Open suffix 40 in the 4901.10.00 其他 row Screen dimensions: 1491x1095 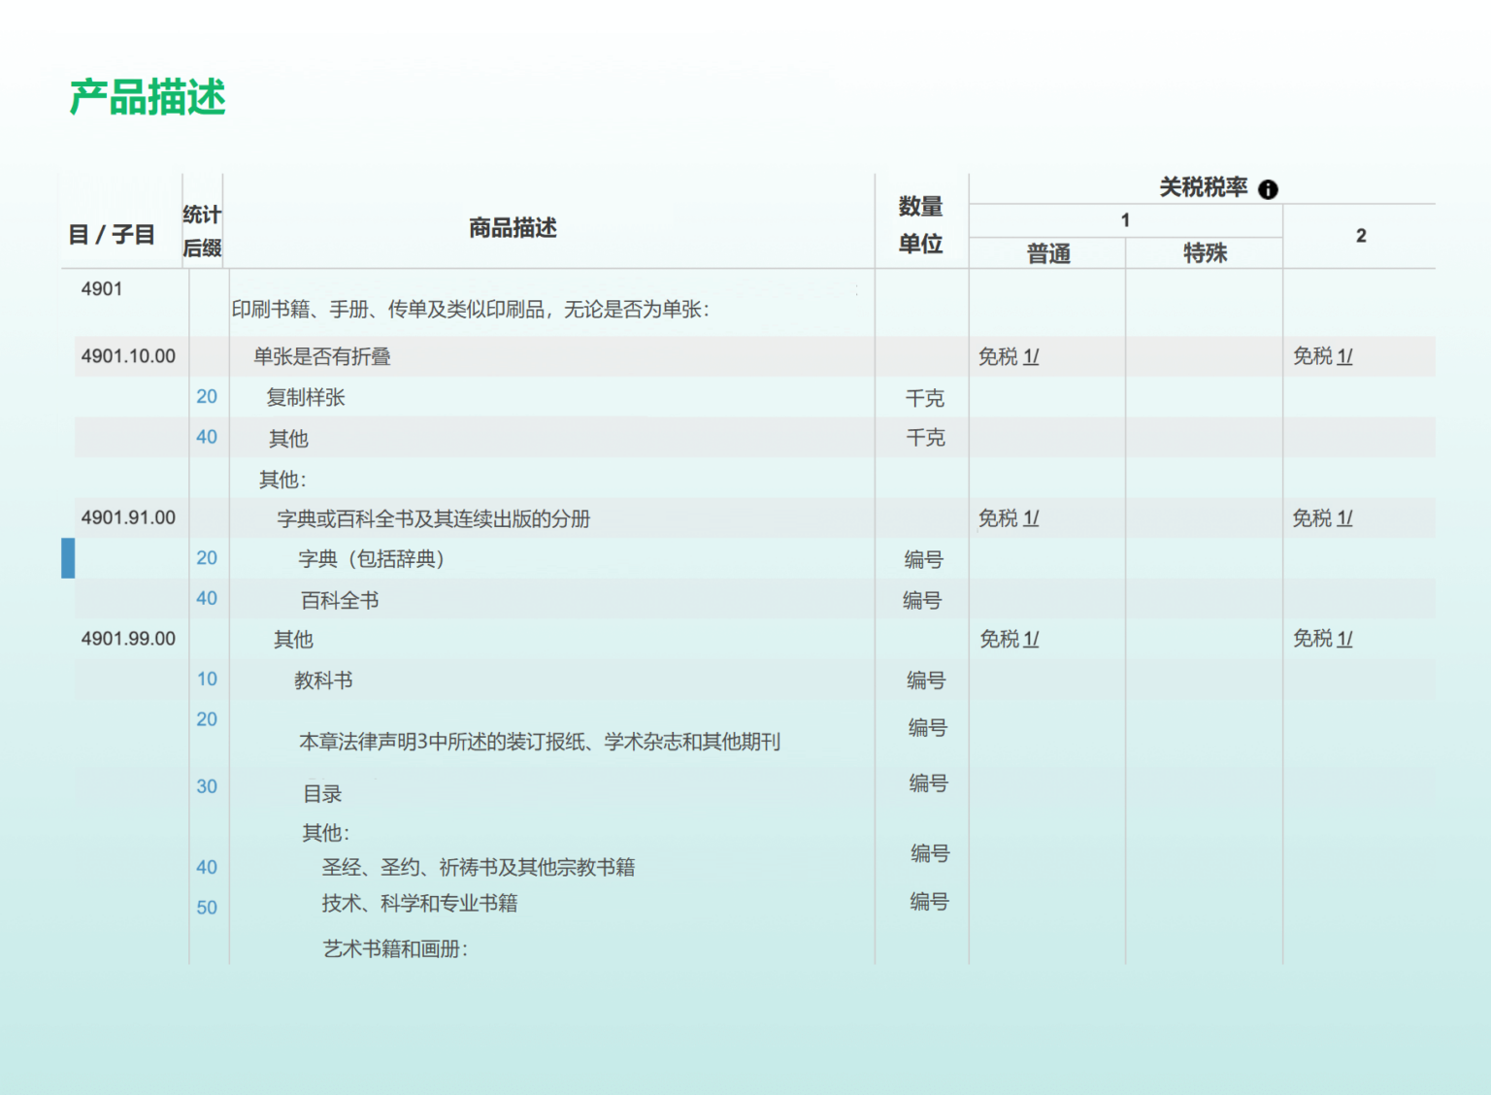point(207,437)
